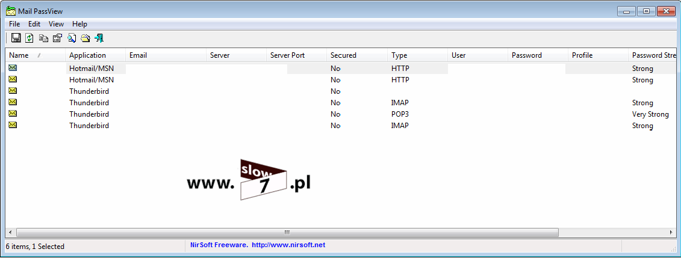The height and width of the screenshot is (258, 681).
Task: Click the green Refresh toolbar icon
Action: coord(29,38)
